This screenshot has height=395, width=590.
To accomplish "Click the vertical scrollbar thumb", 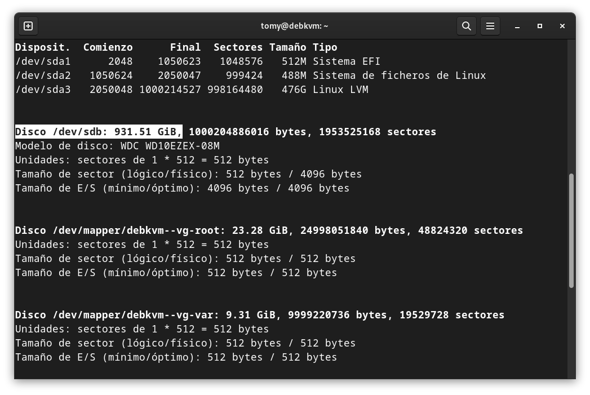I will coord(571,231).
